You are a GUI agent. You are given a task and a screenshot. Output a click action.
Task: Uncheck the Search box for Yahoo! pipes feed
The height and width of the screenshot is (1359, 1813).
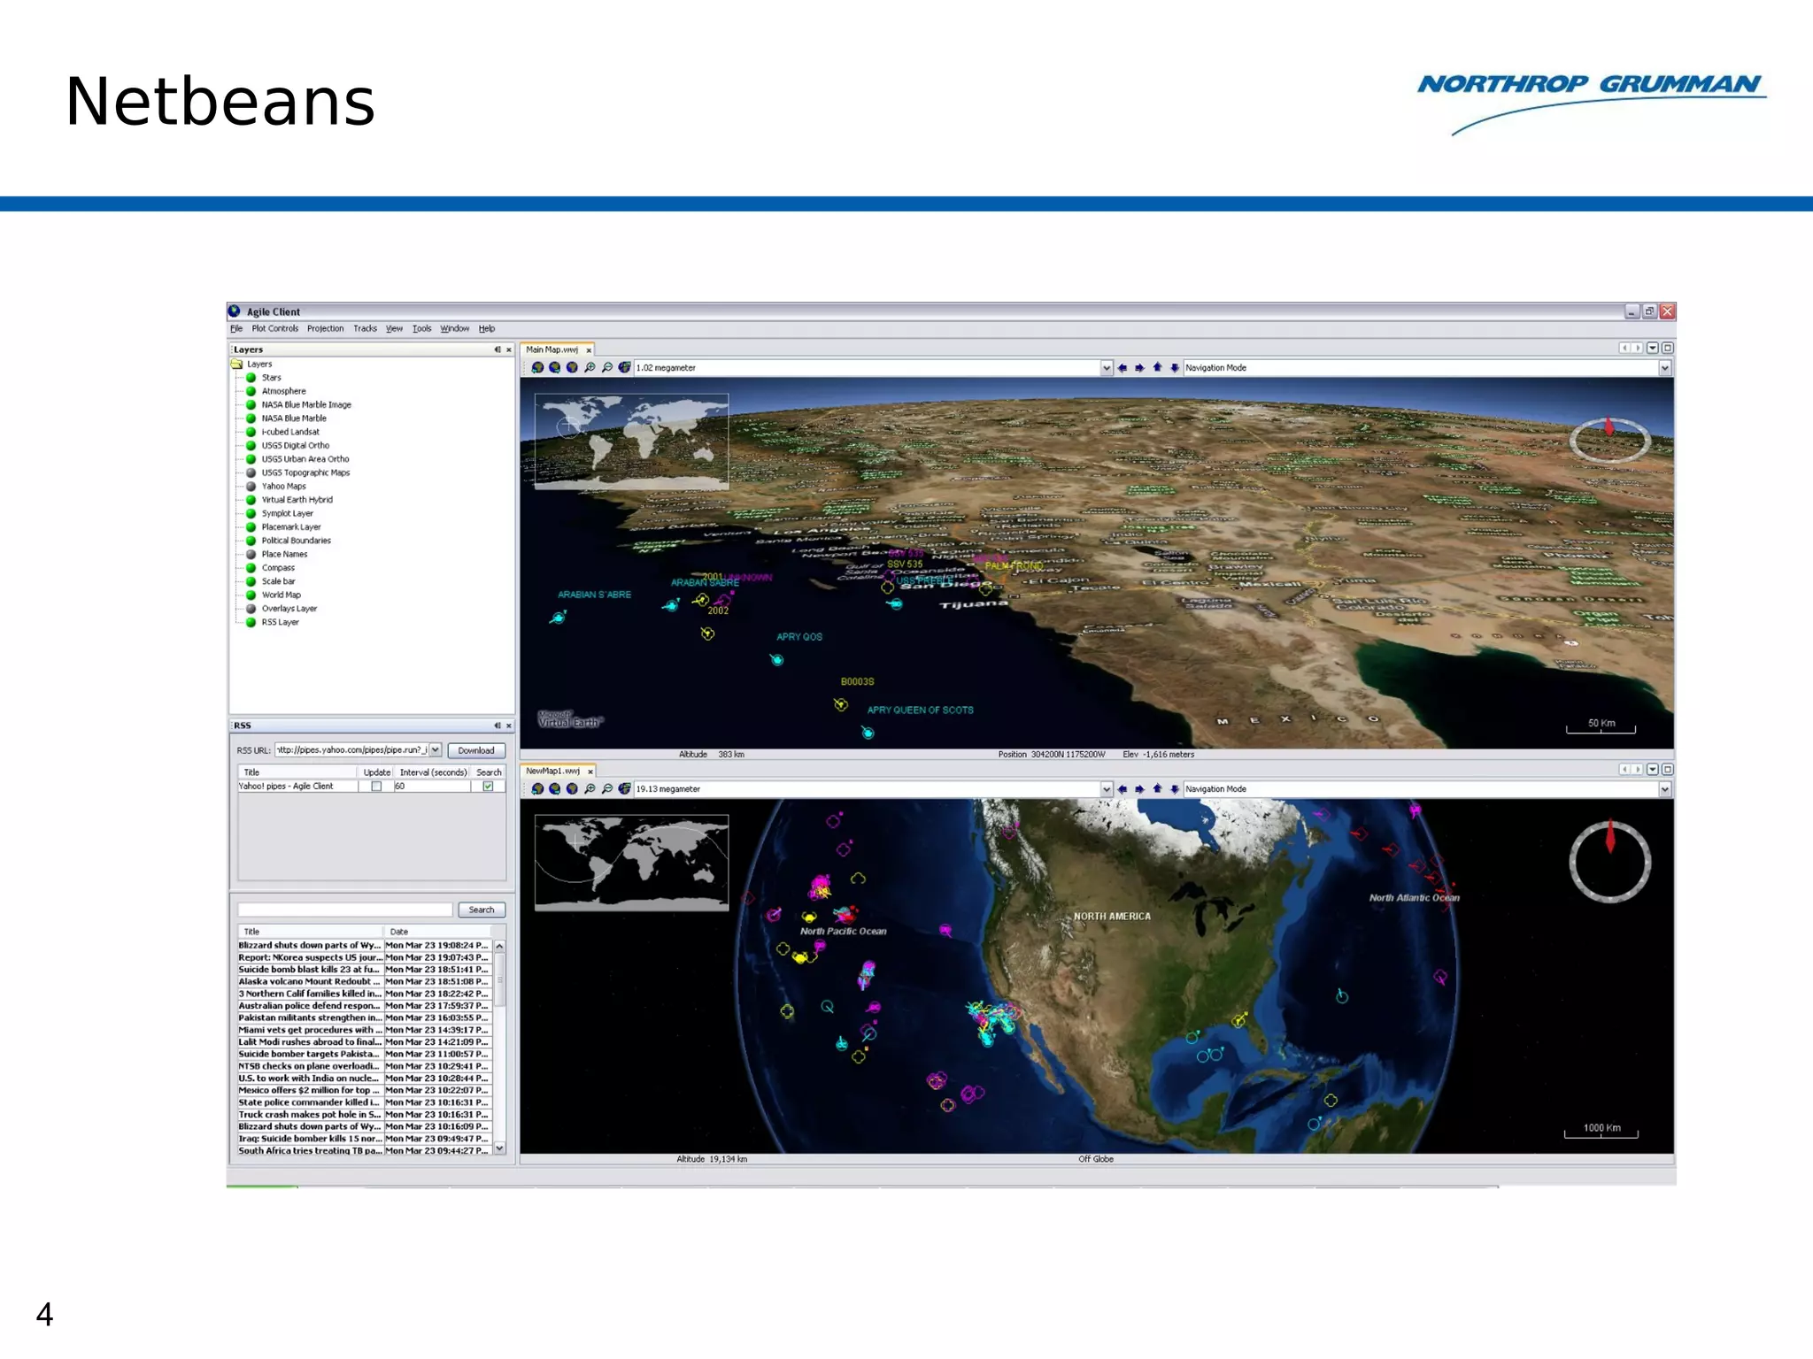click(488, 786)
